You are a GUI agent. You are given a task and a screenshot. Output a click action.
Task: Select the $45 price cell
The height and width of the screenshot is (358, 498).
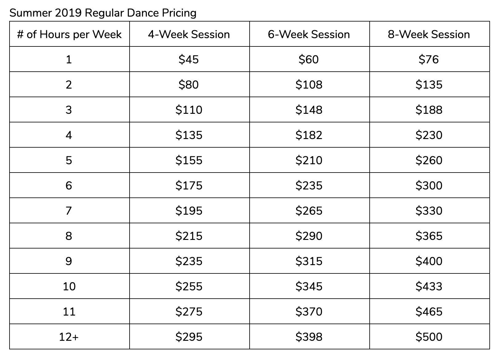(x=189, y=59)
